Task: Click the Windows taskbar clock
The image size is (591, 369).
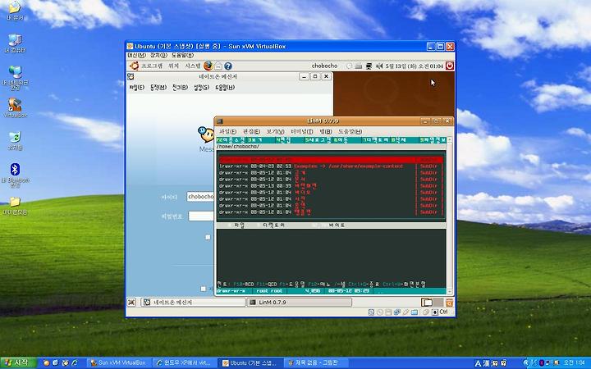Action: pos(576,362)
